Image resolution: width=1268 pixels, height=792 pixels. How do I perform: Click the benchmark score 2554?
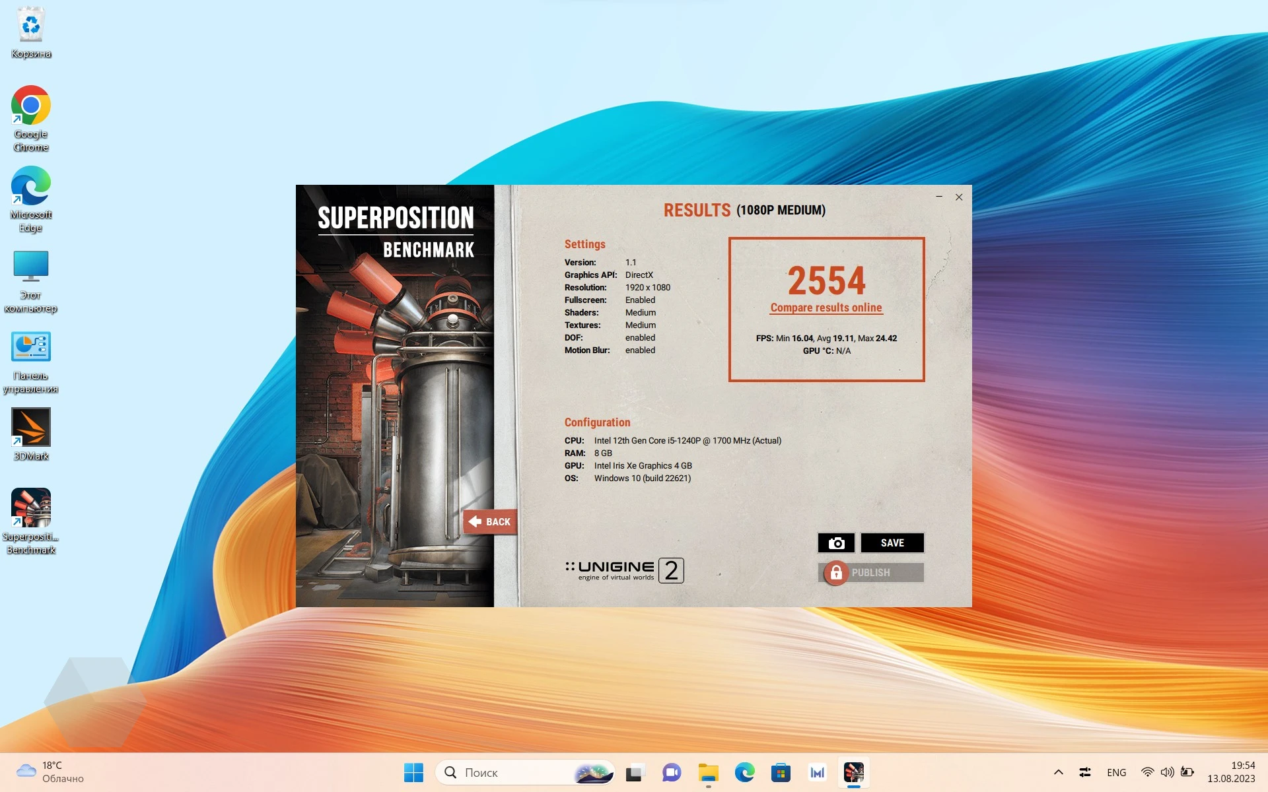(826, 280)
